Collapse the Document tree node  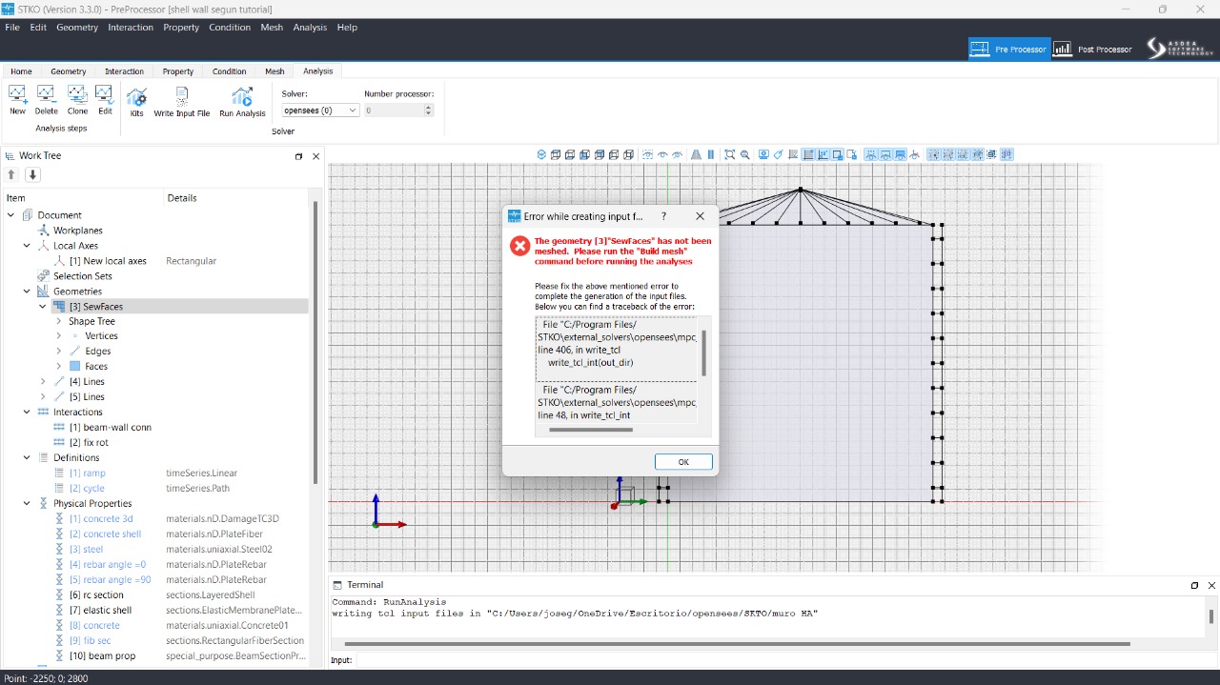click(x=11, y=215)
